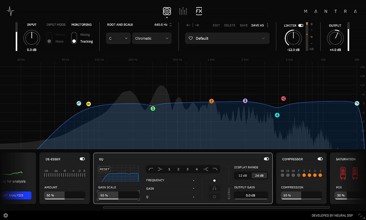
Task: Turn off the Compressor toggle
Action: pos(320,159)
